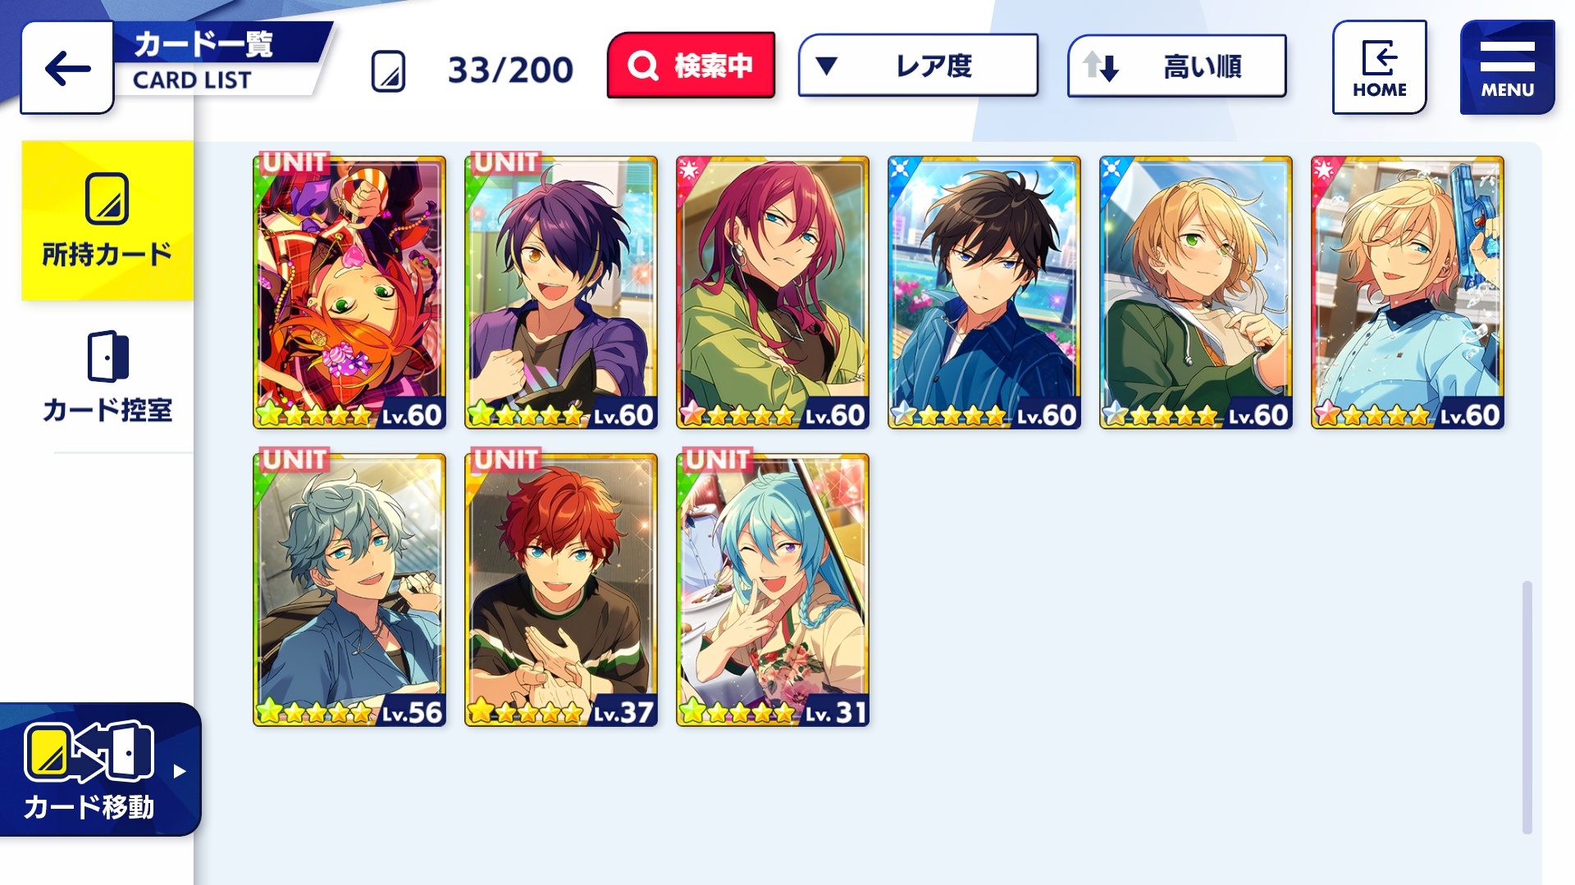Screen dimensions: 1575x885
Task: Switch to the カード控室 tab
Action: pyautogui.click(x=107, y=377)
